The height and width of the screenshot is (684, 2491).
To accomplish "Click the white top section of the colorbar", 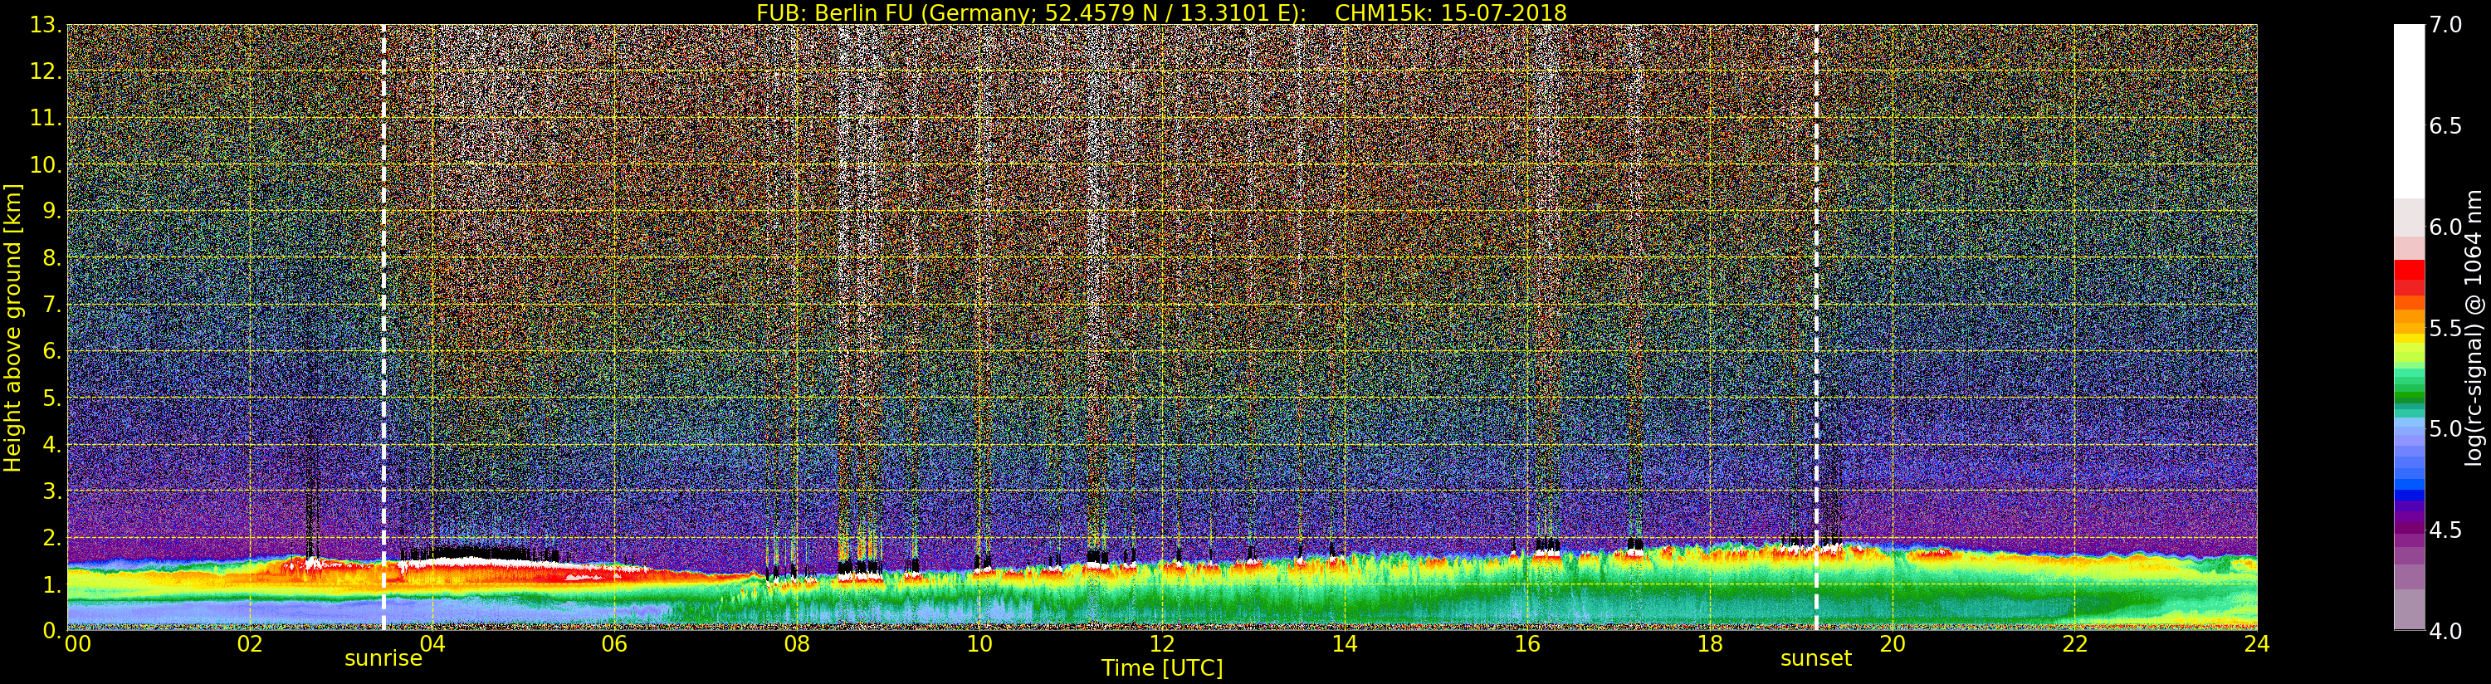I will tap(2409, 111).
